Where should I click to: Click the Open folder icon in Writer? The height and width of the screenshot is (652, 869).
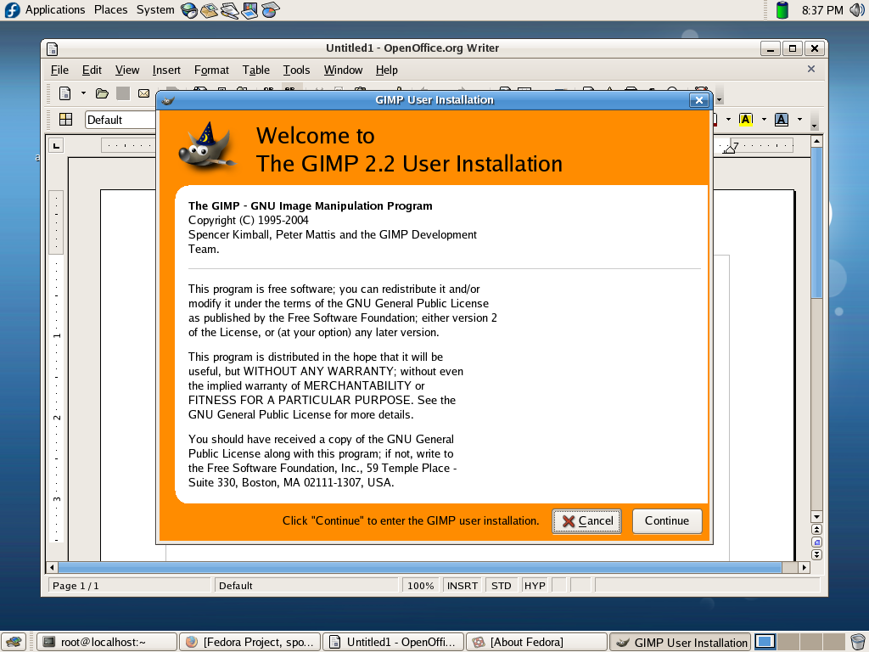(102, 93)
